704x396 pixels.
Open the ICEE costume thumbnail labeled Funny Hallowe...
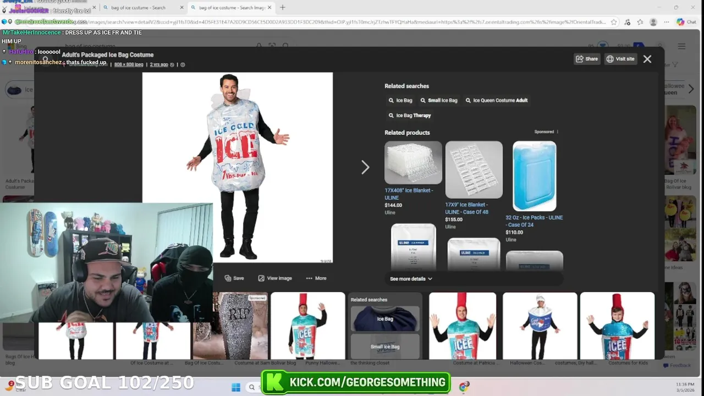pyautogui.click(x=308, y=326)
